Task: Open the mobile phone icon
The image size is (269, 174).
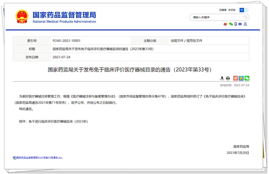Action: click(236, 24)
